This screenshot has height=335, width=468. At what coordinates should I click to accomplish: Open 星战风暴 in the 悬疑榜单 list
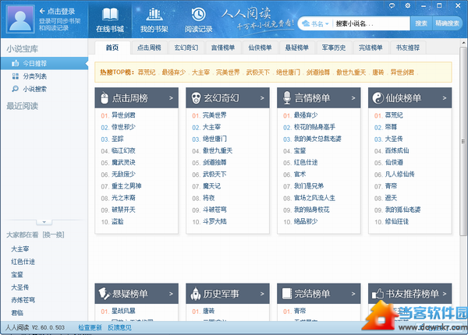point(123,311)
